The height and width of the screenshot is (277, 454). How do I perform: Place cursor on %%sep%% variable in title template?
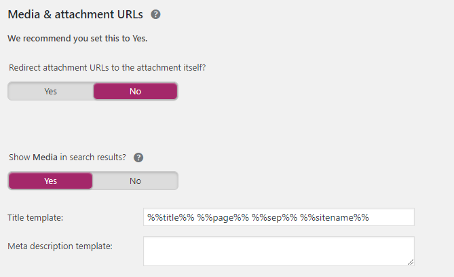(x=274, y=217)
